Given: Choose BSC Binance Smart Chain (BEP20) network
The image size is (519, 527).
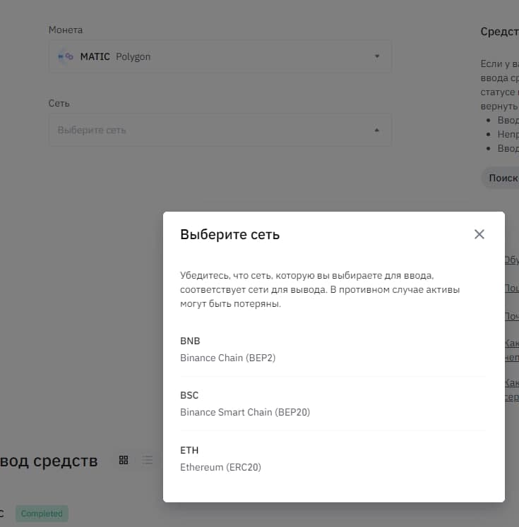Looking at the screenshot, I should pyautogui.click(x=333, y=404).
